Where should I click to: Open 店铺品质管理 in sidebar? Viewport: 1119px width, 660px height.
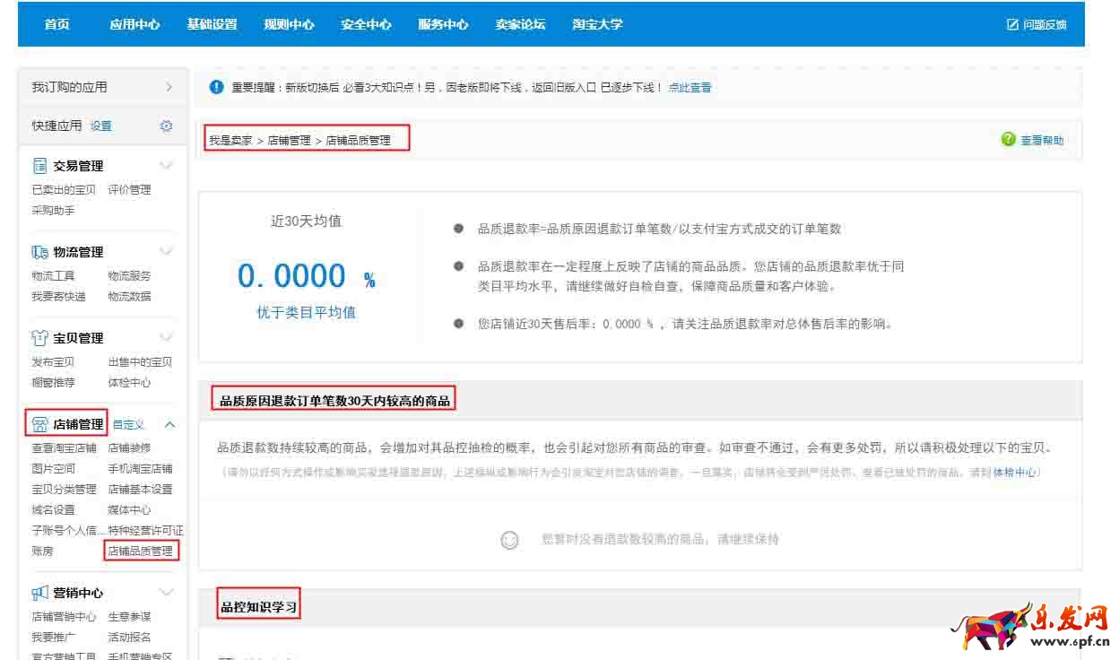(x=141, y=551)
